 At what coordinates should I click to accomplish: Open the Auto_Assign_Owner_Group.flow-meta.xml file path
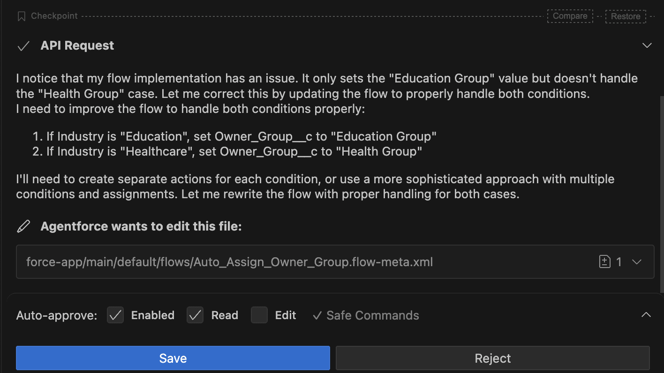pos(229,262)
